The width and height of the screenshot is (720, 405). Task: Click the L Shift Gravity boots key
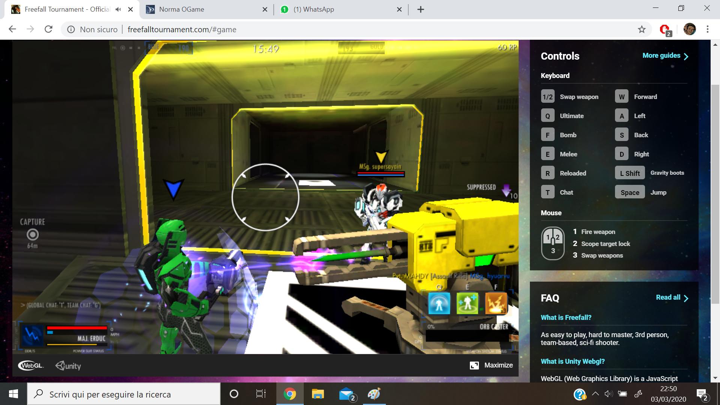[630, 173]
